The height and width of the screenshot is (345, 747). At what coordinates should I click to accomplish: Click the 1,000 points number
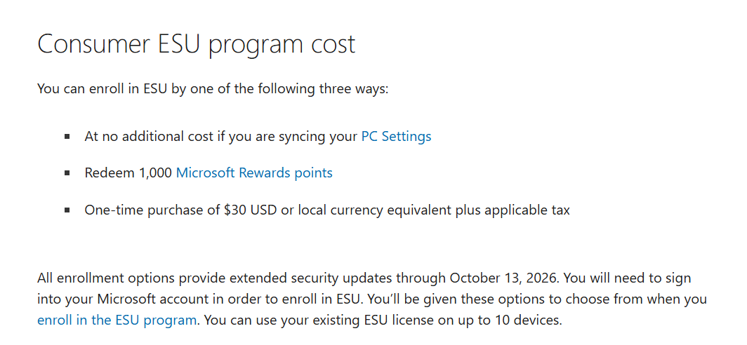pos(155,172)
